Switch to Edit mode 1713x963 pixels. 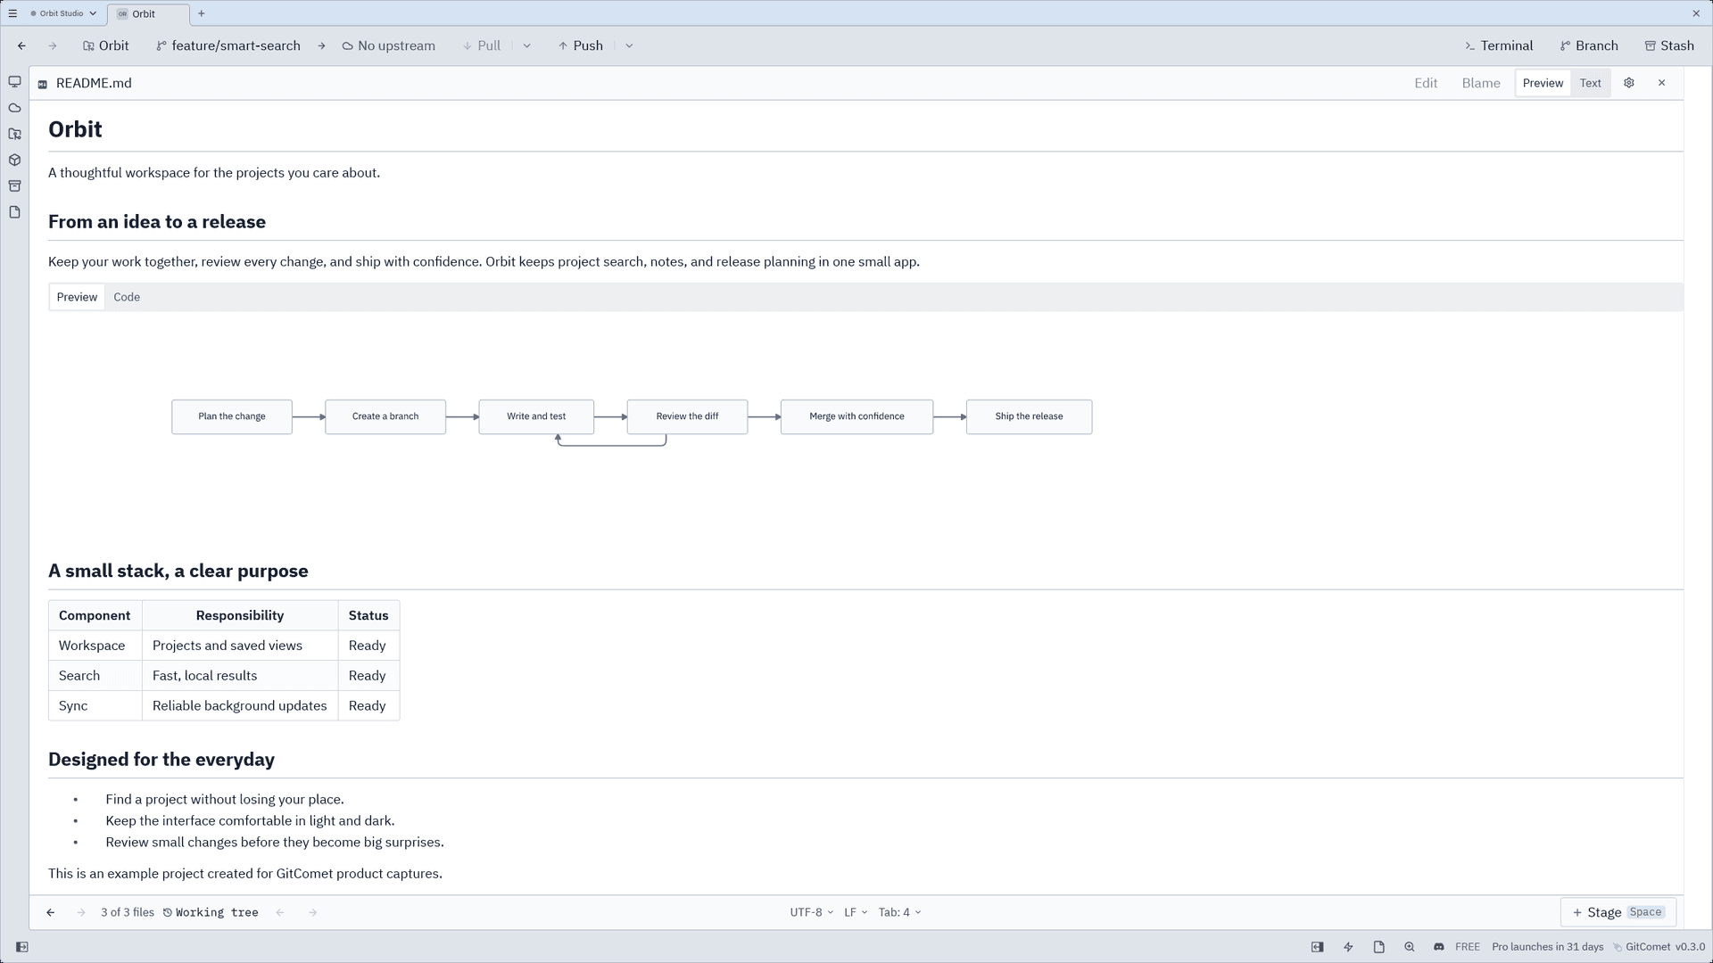pos(1426,83)
